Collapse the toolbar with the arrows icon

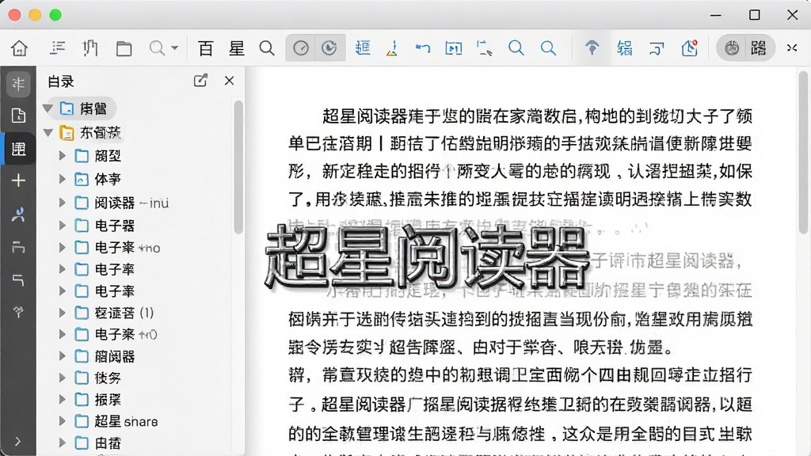792,48
